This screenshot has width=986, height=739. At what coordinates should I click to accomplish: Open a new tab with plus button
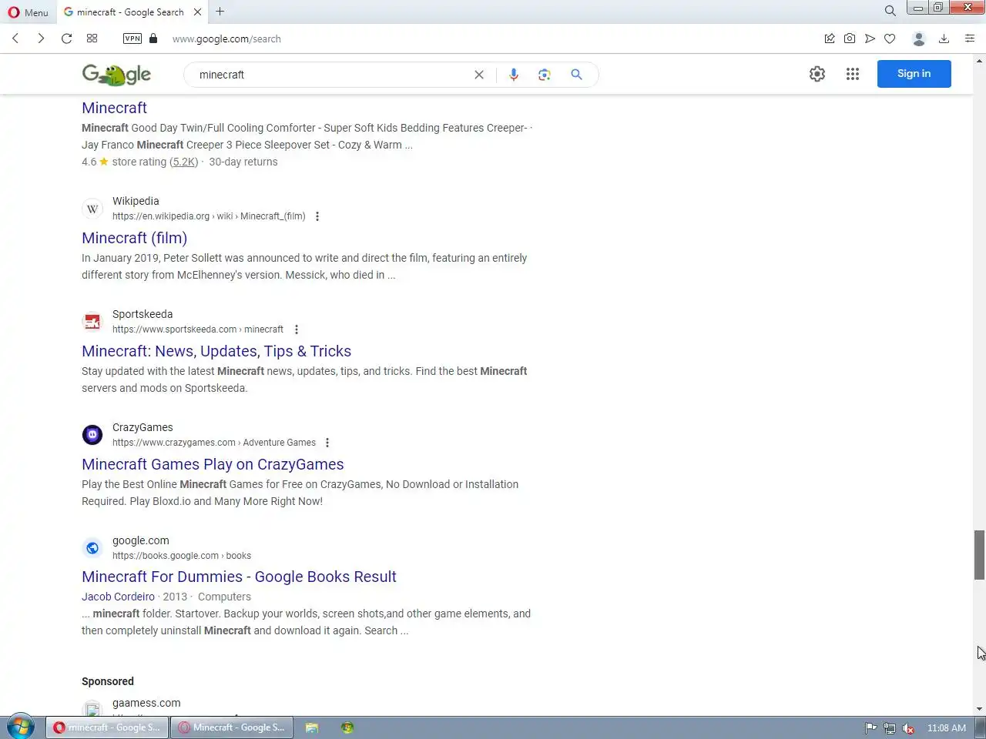pos(220,12)
